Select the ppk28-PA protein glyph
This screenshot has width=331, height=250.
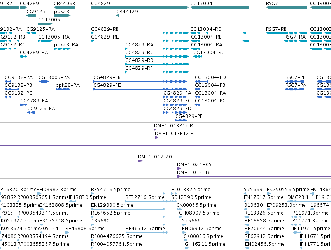[x=63, y=89]
